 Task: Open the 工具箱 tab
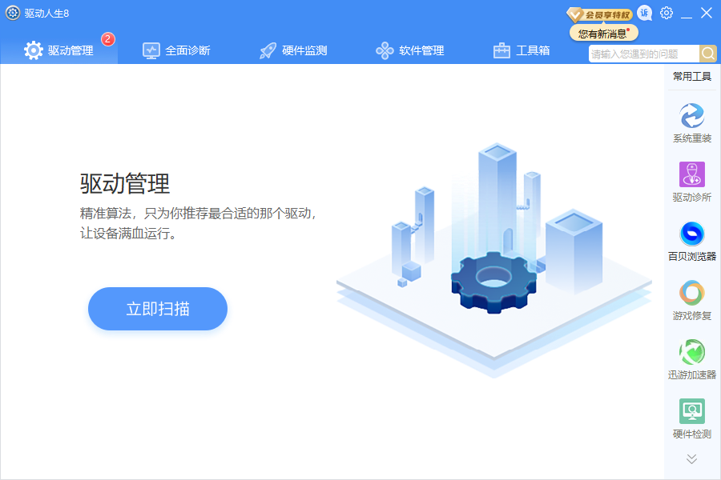pyautogui.click(x=522, y=50)
